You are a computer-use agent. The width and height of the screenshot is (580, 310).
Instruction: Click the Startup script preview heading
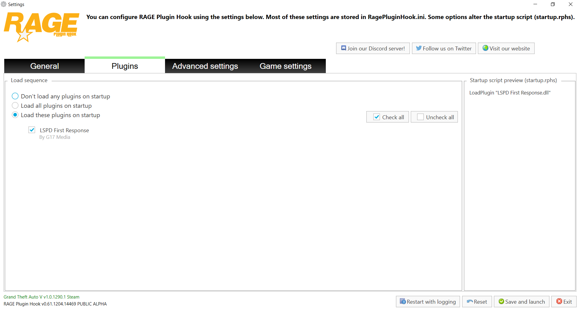(x=513, y=80)
